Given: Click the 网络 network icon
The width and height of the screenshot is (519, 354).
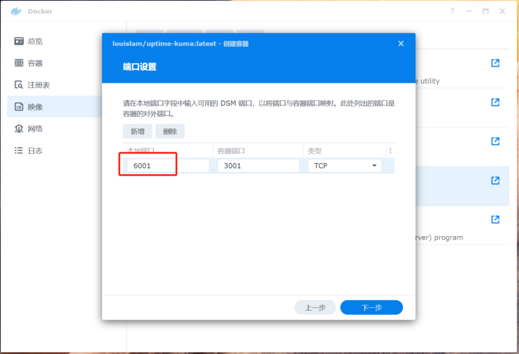Looking at the screenshot, I should coord(19,128).
